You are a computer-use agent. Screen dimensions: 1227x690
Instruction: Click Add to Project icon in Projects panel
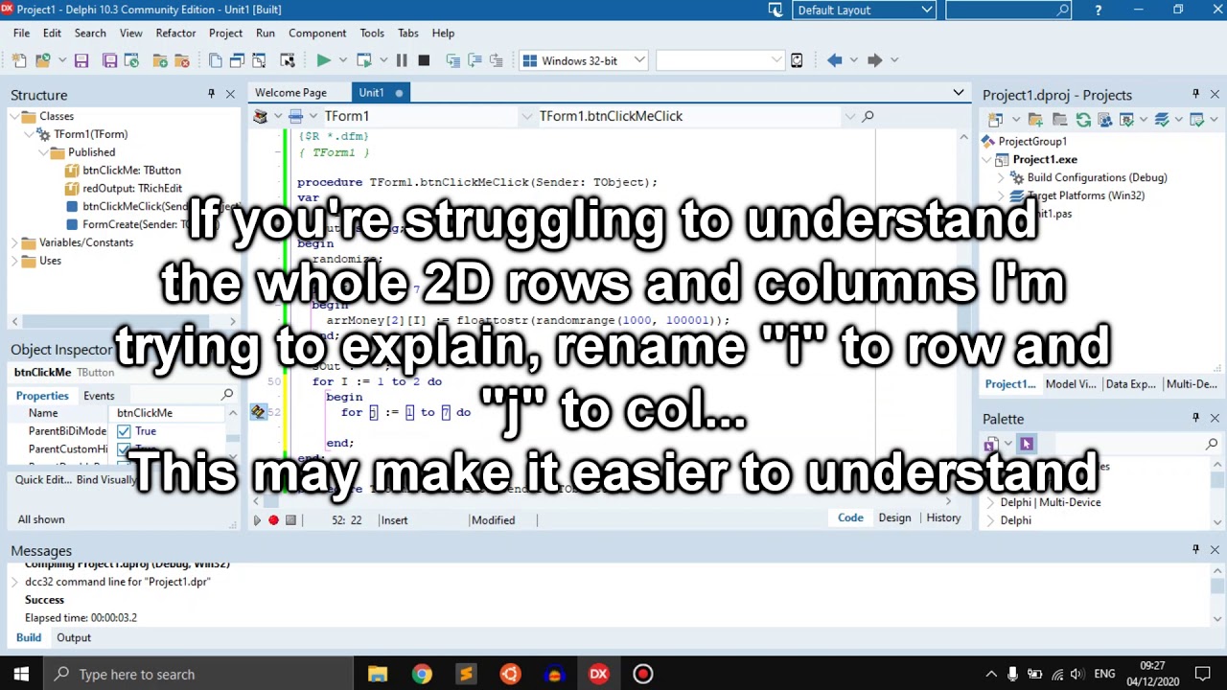[1035, 120]
